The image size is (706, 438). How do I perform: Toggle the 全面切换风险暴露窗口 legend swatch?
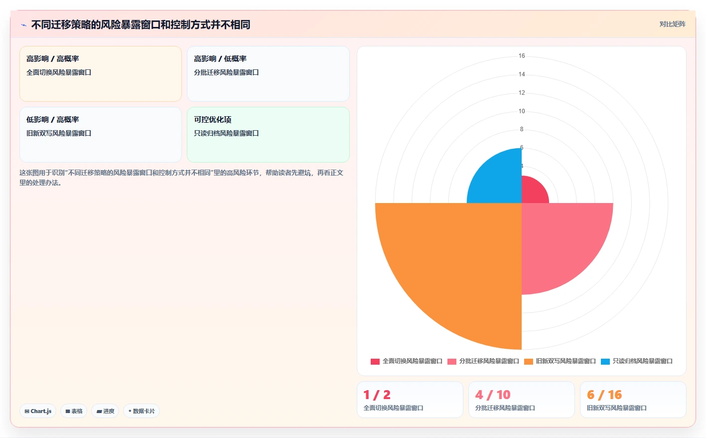[x=375, y=361]
